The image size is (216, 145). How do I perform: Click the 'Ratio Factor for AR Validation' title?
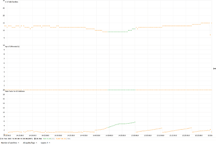[15, 91]
